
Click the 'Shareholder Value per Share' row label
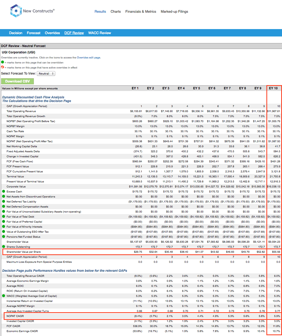pyautogui.click(x=24, y=252)
